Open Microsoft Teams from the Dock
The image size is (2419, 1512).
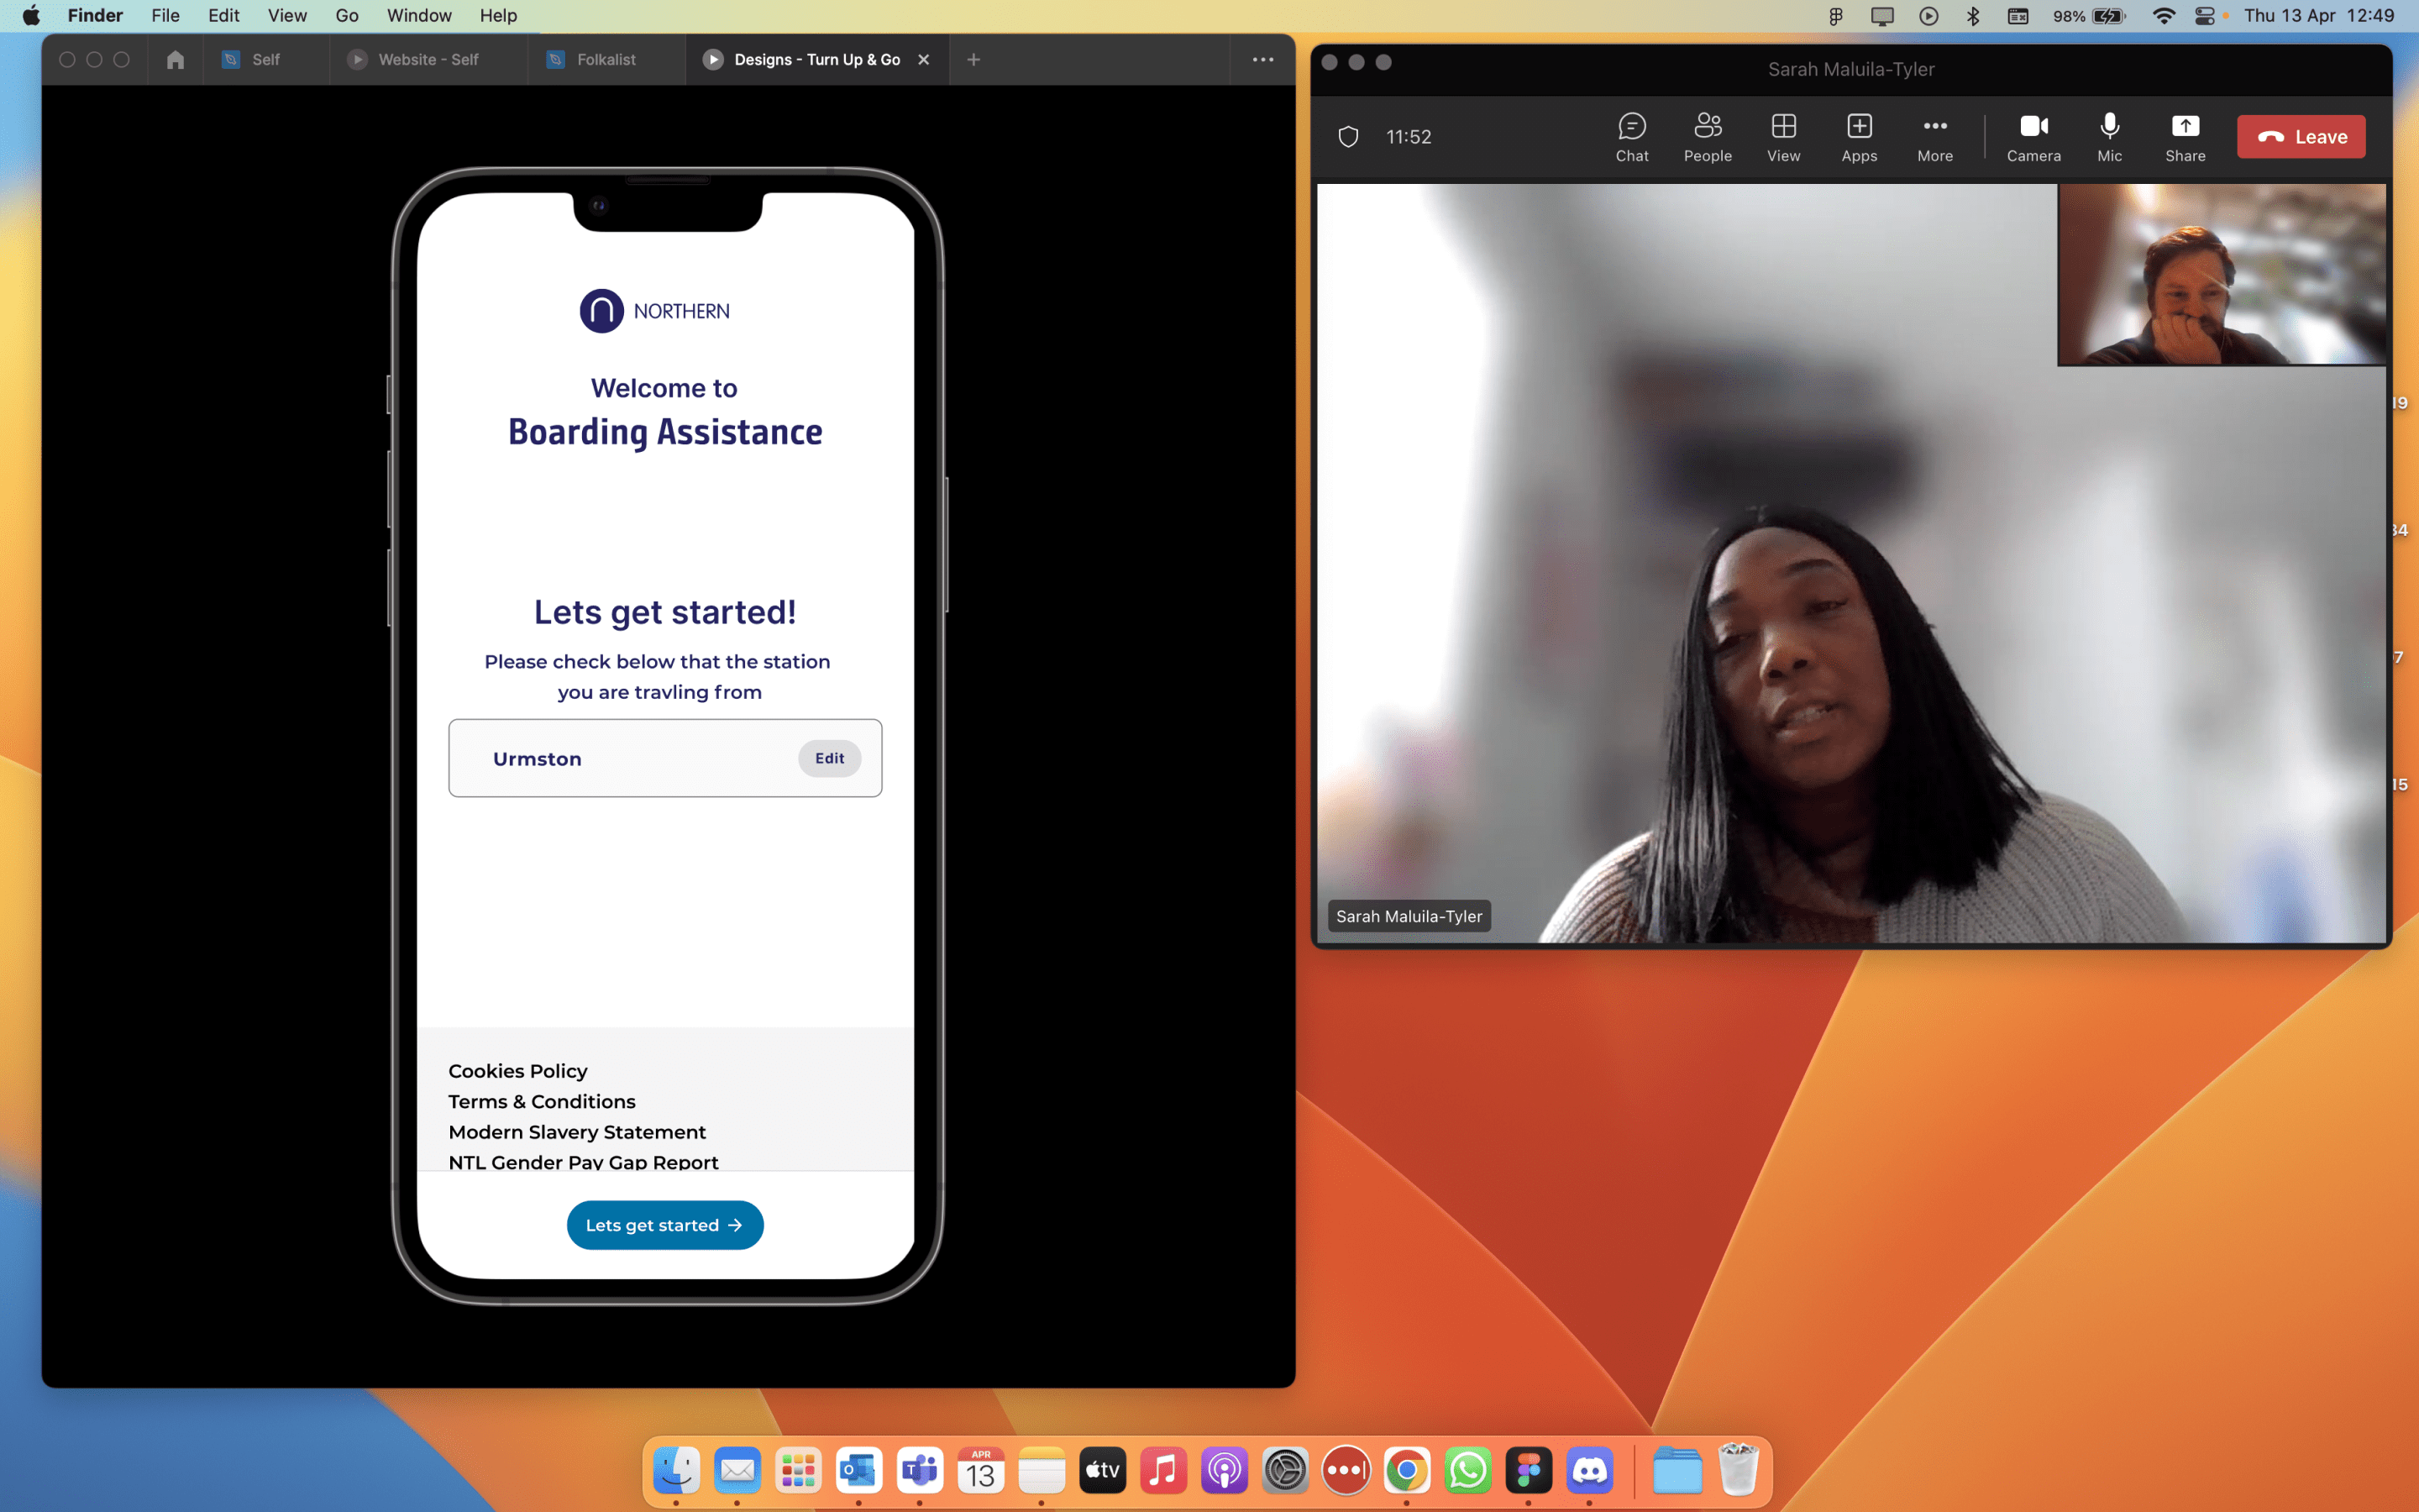[x=920, y=1470]
